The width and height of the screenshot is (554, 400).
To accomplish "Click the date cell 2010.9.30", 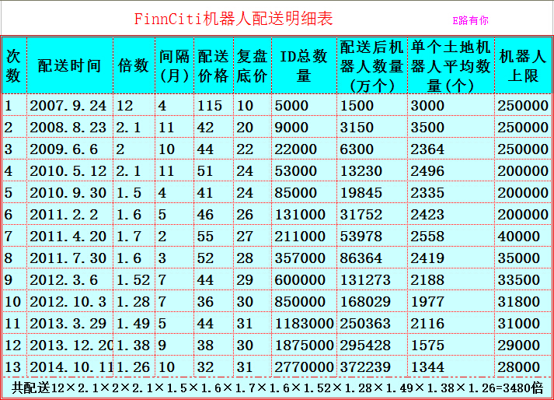I will pos(70,192).
